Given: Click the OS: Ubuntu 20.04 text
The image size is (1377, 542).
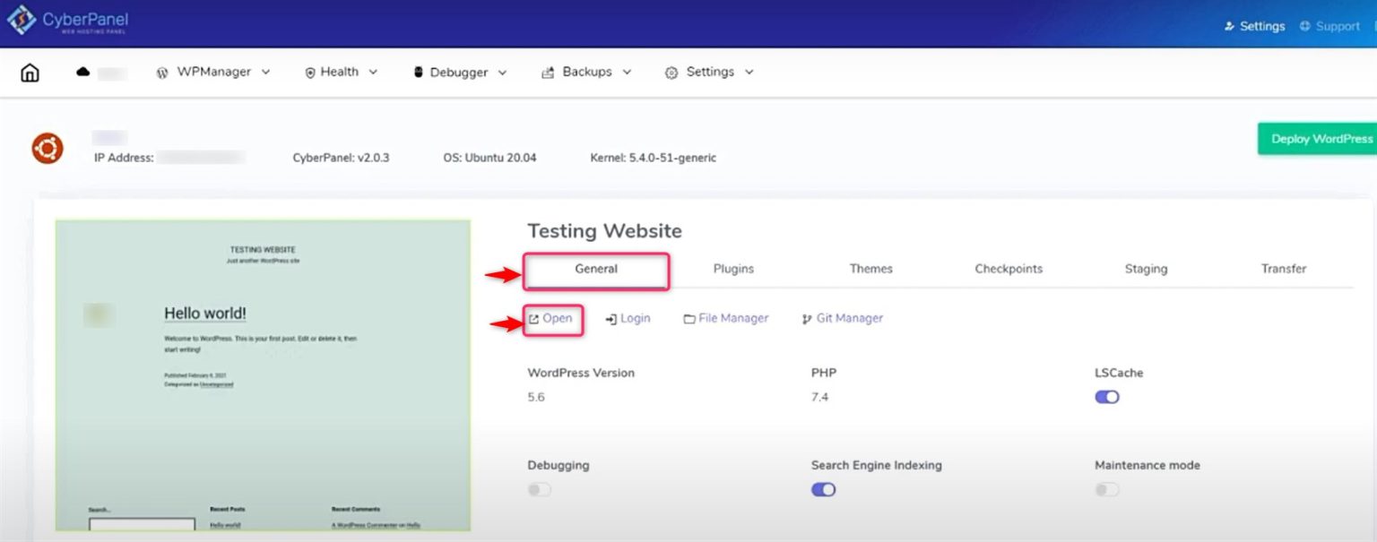Looking at the screenshot, I should [489, 158].
